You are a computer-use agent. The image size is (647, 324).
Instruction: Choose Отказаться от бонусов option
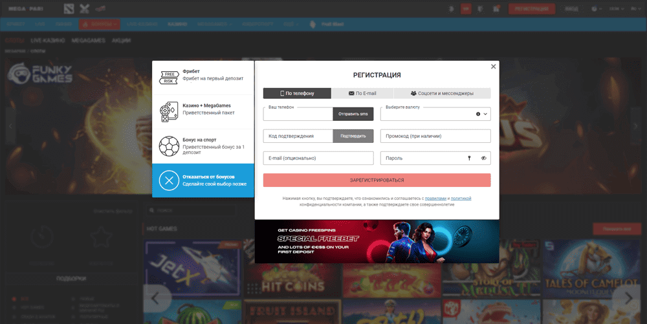tap(203, 180)
